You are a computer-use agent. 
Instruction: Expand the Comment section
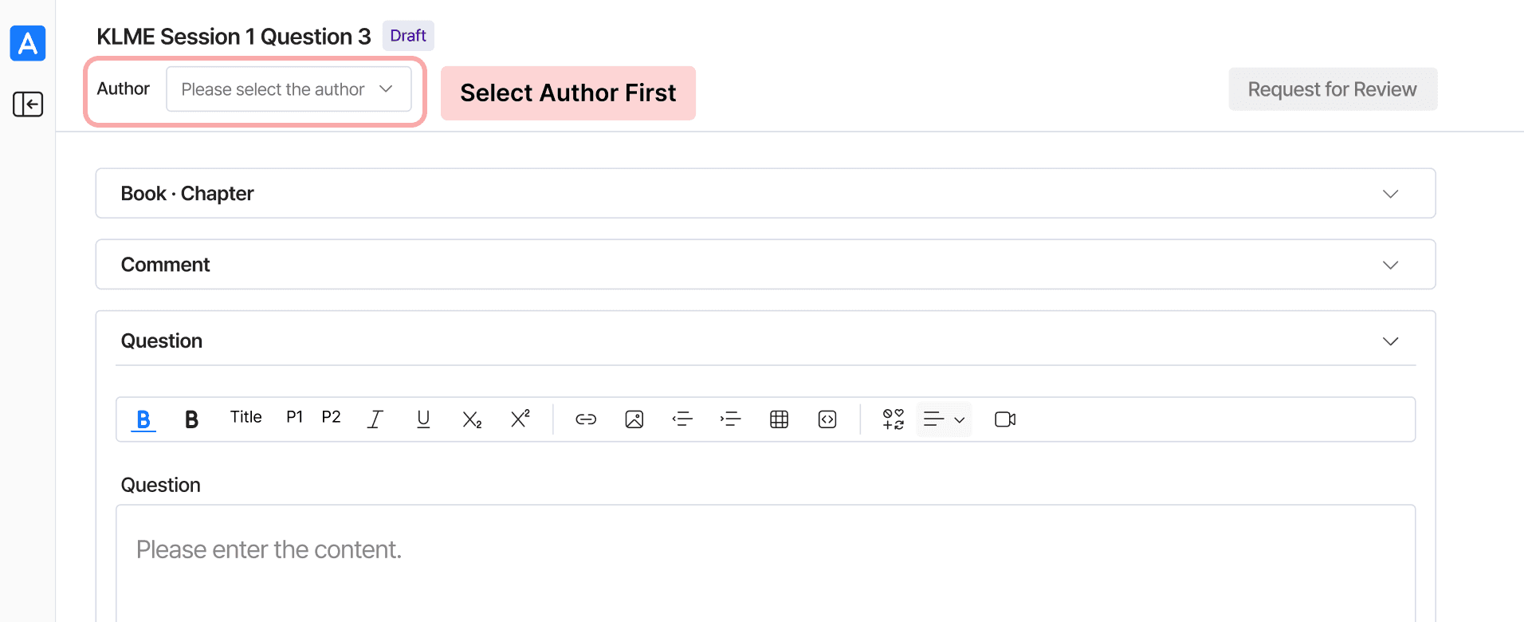coord(765,265)
